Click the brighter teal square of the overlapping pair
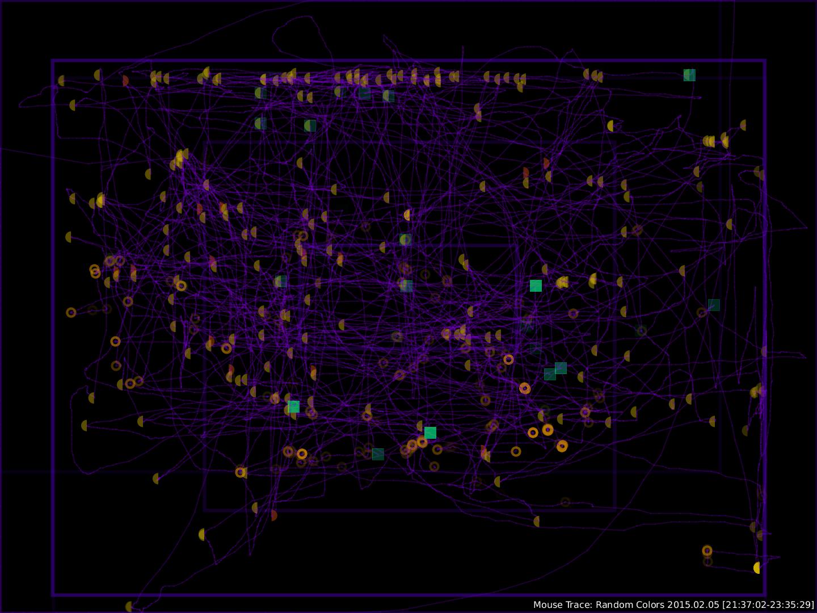817x613 pixels. (561, 368)
